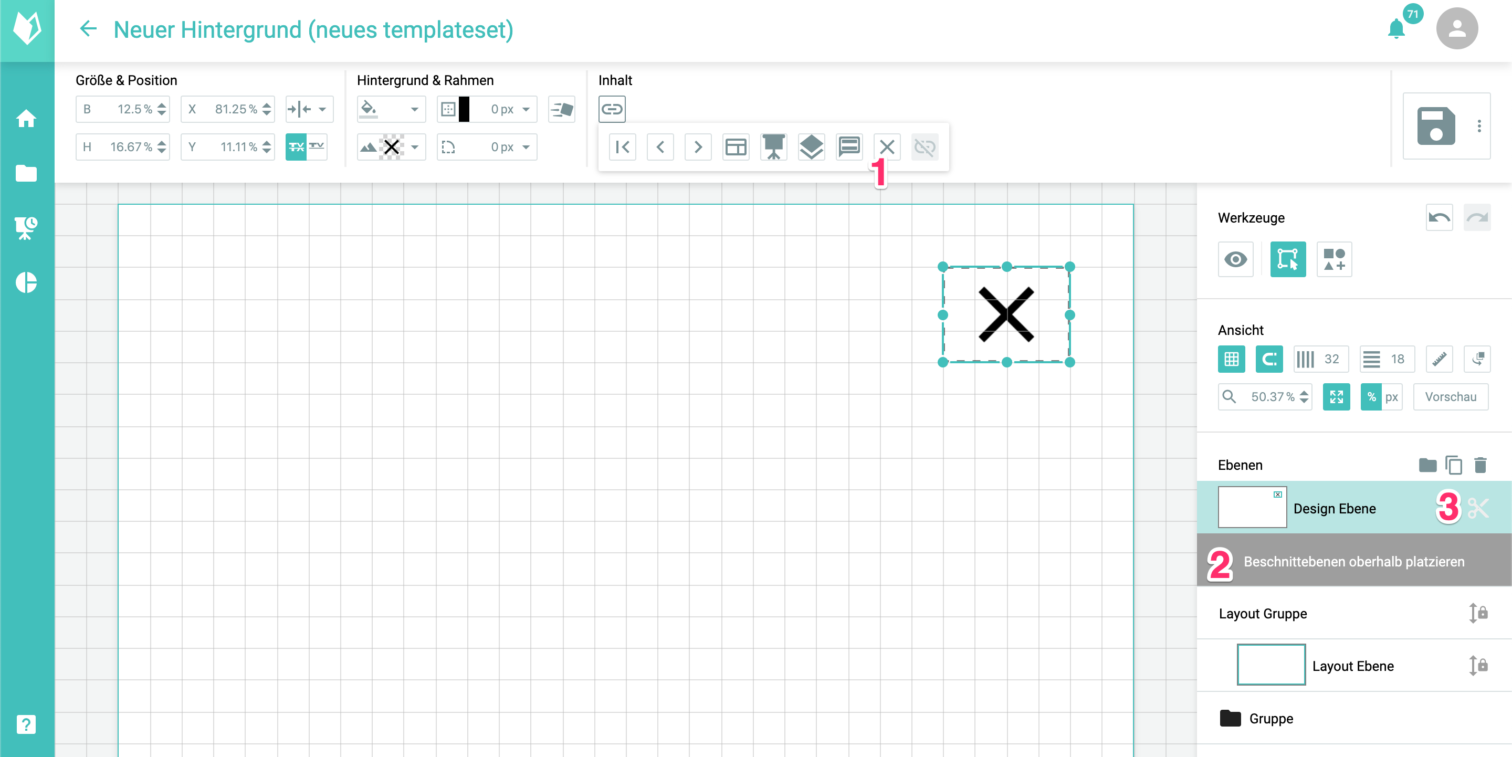Click the redo arrow

[1477, 218]
